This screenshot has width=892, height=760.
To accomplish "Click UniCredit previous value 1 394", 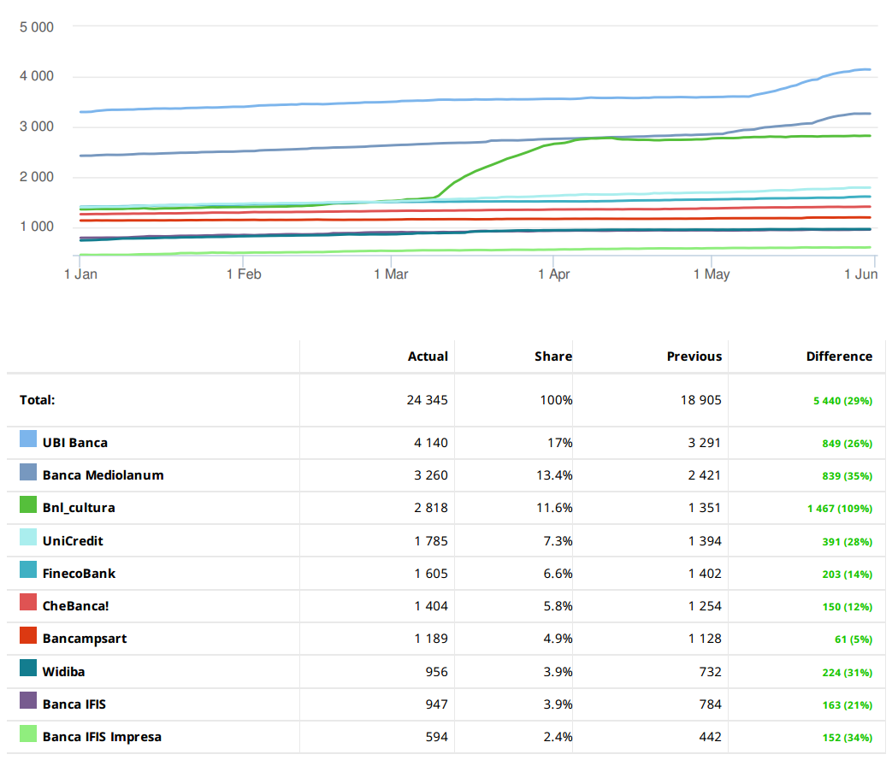I will point(704,541).
